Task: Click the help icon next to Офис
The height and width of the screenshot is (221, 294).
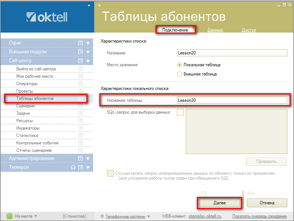Action: pos(81,43)
